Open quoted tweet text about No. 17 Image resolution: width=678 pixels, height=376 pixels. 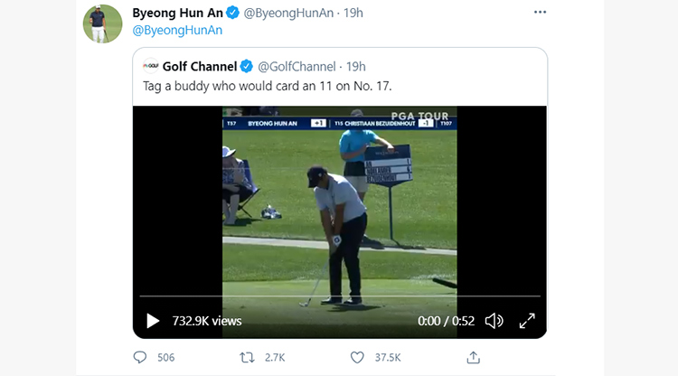coord(268,86)
